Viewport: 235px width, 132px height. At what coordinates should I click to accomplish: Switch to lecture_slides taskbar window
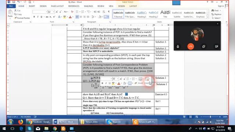(x=91, y=122)
